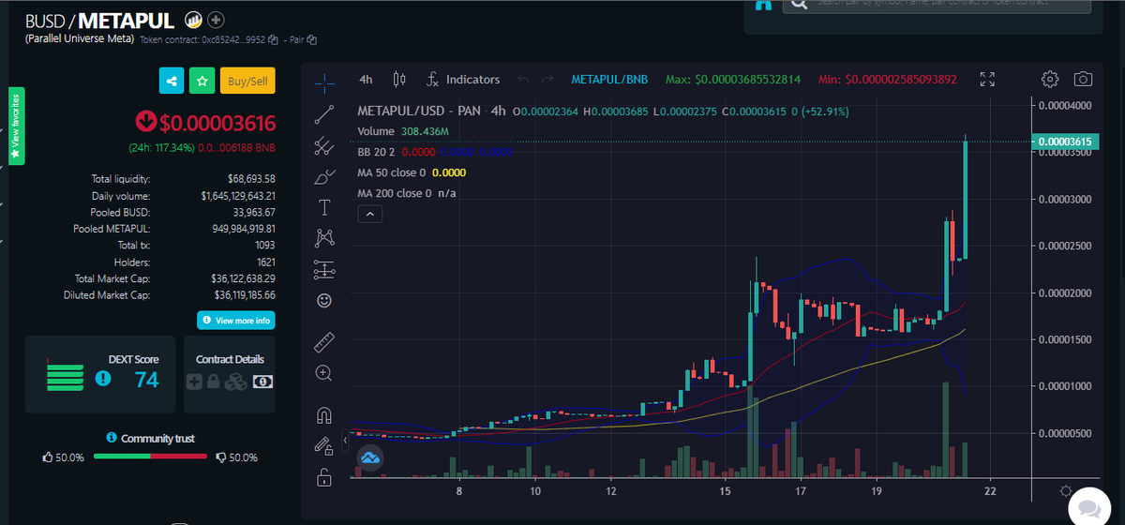Click View more info button

pyautogui.click(x=236, y=321)
